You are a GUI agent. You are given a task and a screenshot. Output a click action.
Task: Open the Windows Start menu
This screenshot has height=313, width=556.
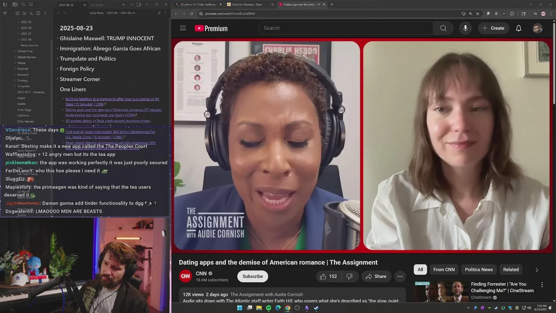click(239, 308)
